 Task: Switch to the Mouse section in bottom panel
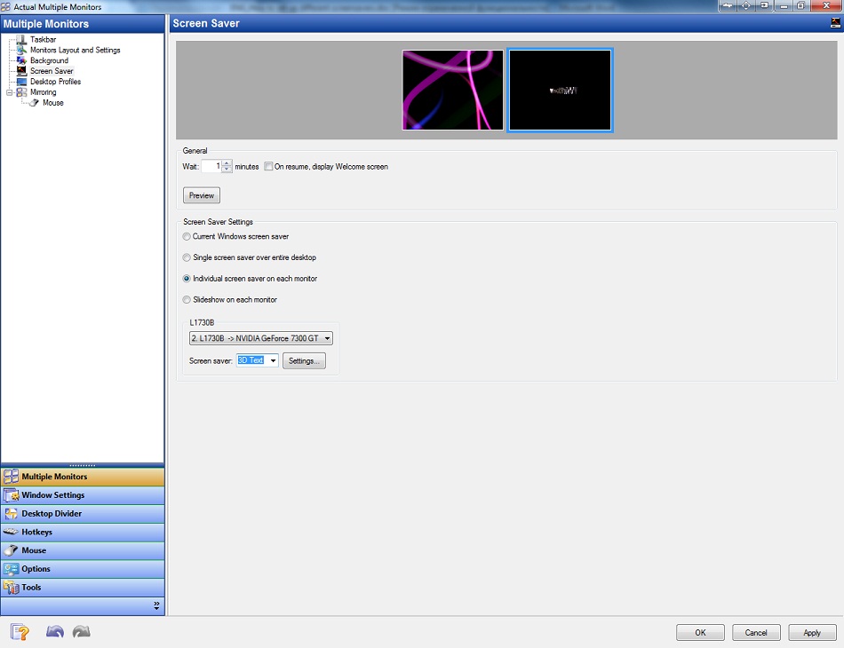[83, 550]
